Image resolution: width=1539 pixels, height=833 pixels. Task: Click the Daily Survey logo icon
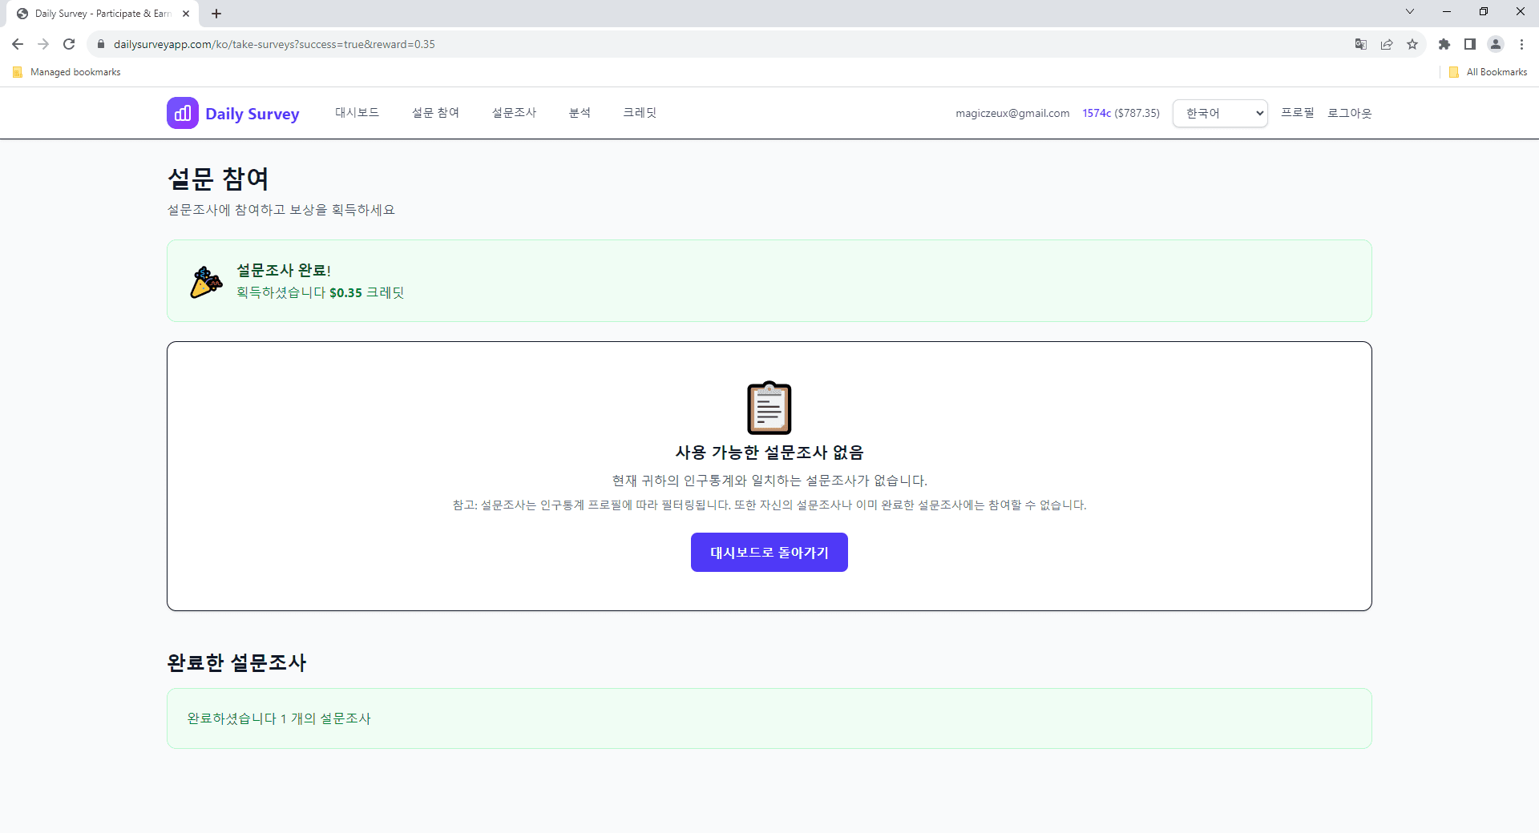pyautogui.click(x=182, y=113)
